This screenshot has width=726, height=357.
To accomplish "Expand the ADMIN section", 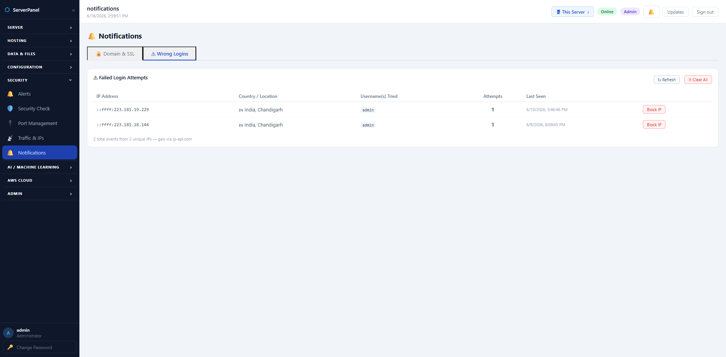I will tap(40, 194).
